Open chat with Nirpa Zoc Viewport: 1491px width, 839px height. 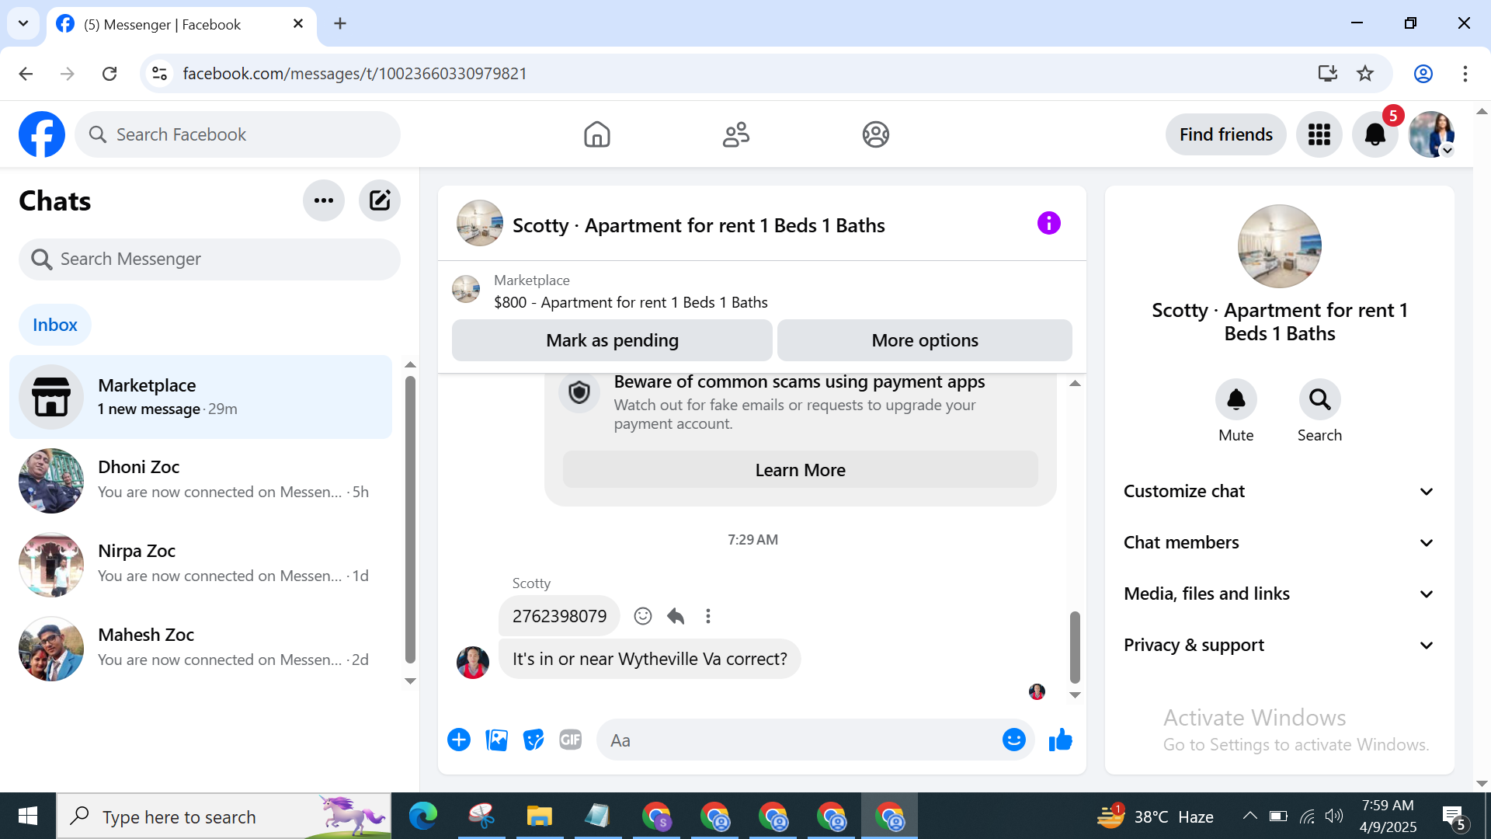[x=200, y=564]
